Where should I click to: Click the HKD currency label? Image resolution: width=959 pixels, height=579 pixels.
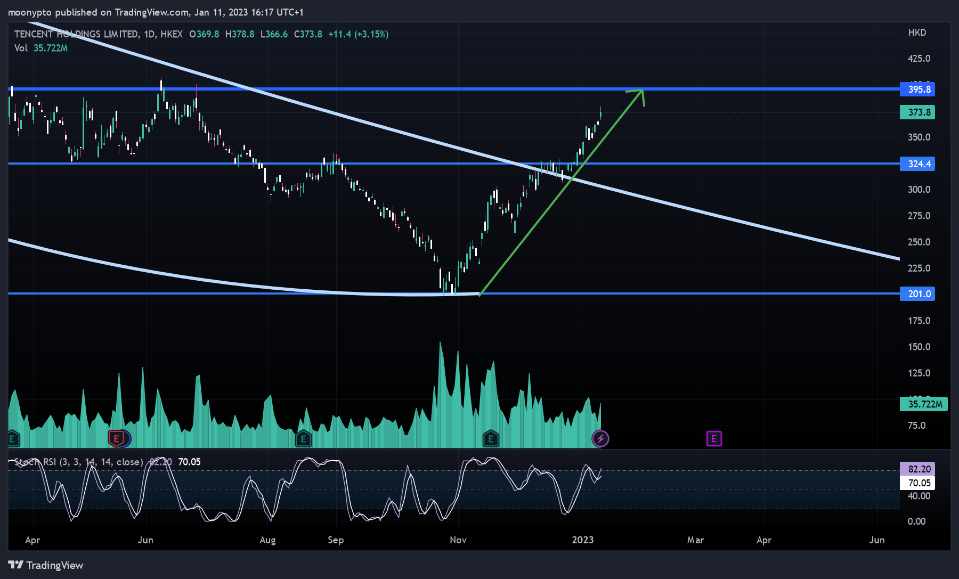(917, 33)
